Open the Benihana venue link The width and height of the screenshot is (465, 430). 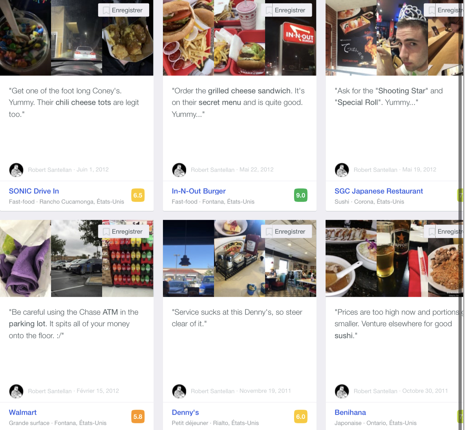tap(350, 412)
